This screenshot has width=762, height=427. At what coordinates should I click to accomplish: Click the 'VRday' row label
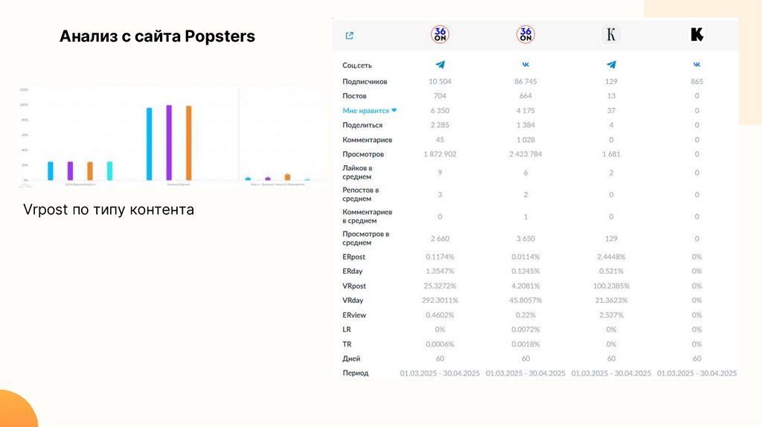[352, 301]
